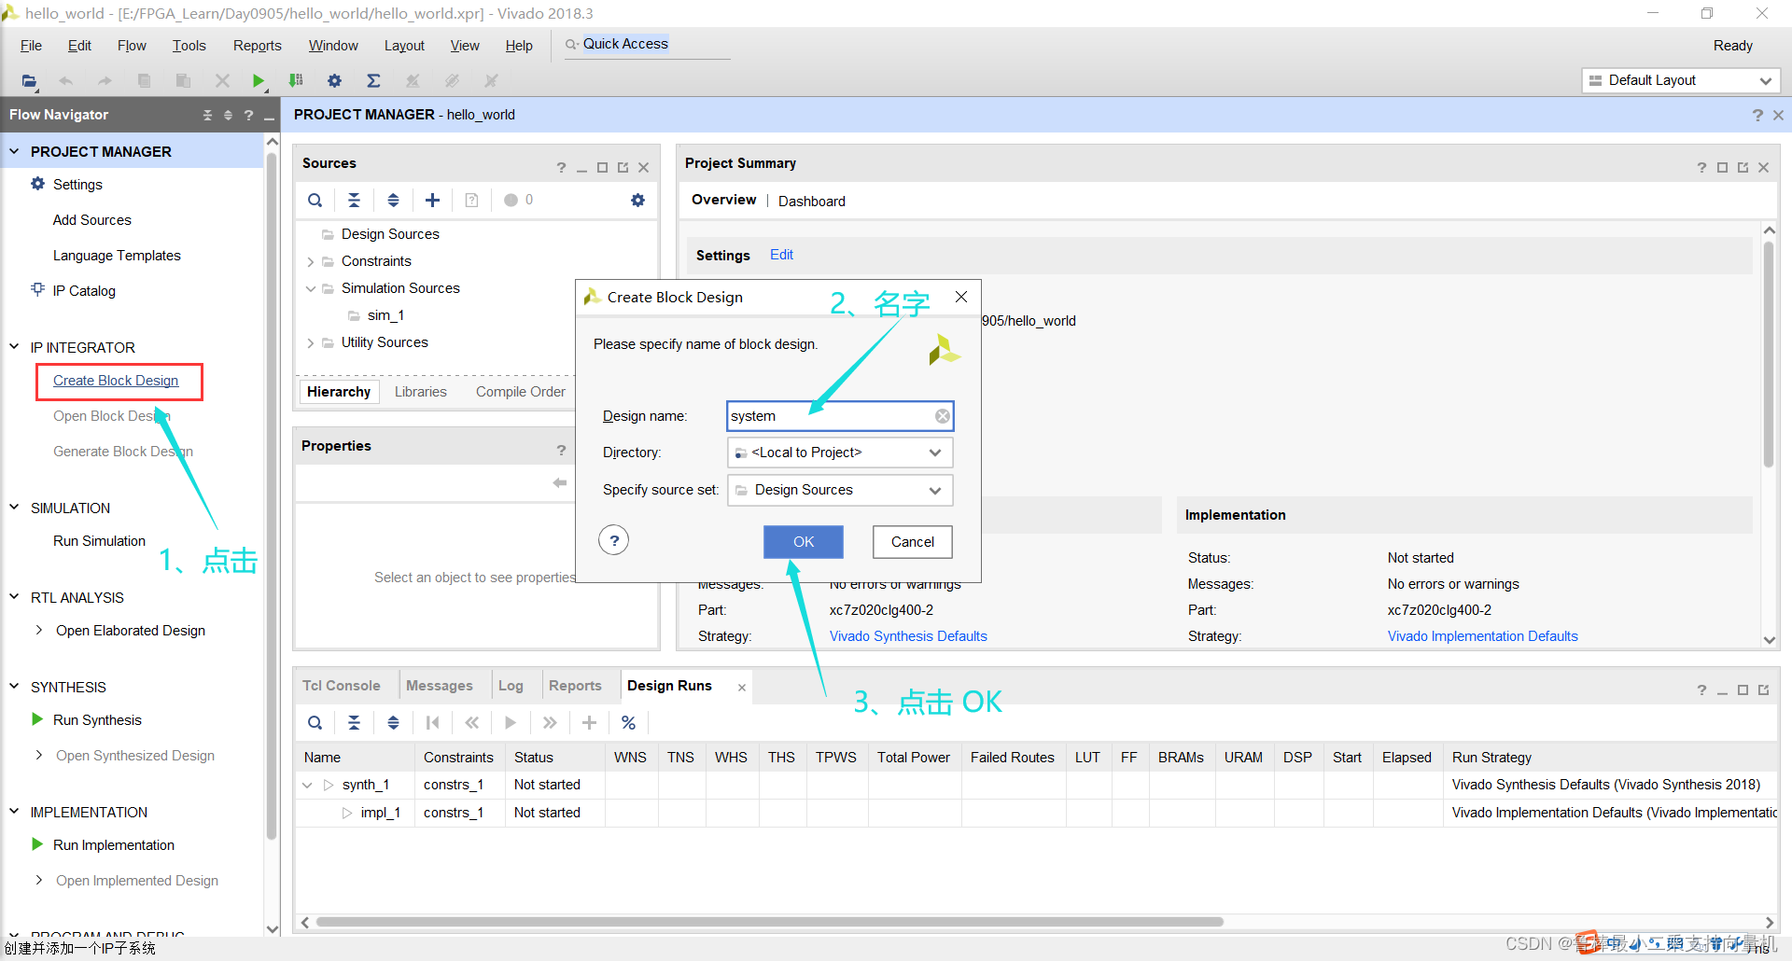Click the Program device icon in the main toolbar
This screenshot has width=1792, height=961.
point(296,81)
